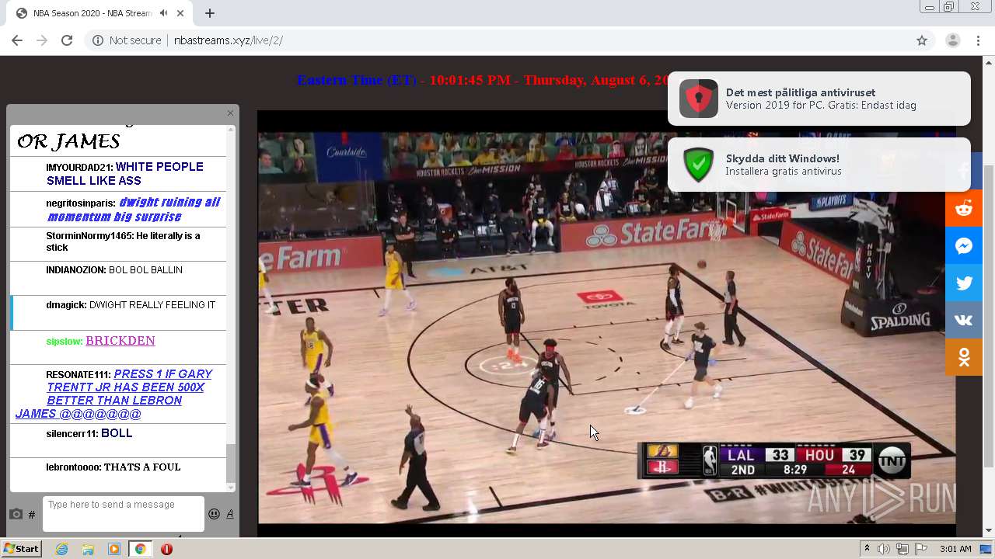Viewport: 995px width, 559px height.
Task: Click the sipslow username
Action: [64, 342]
